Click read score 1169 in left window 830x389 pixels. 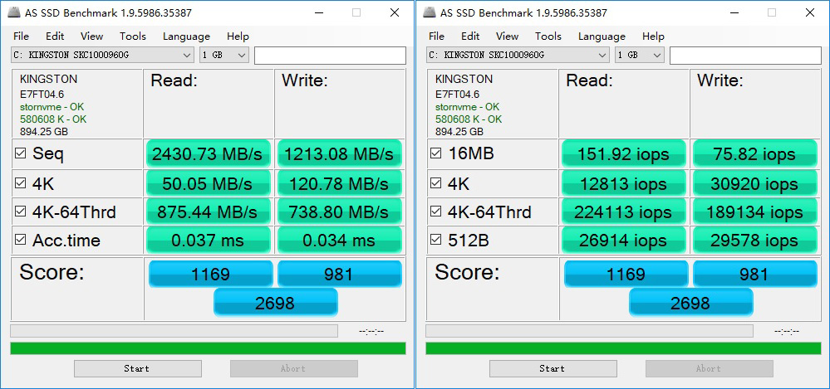211,274
